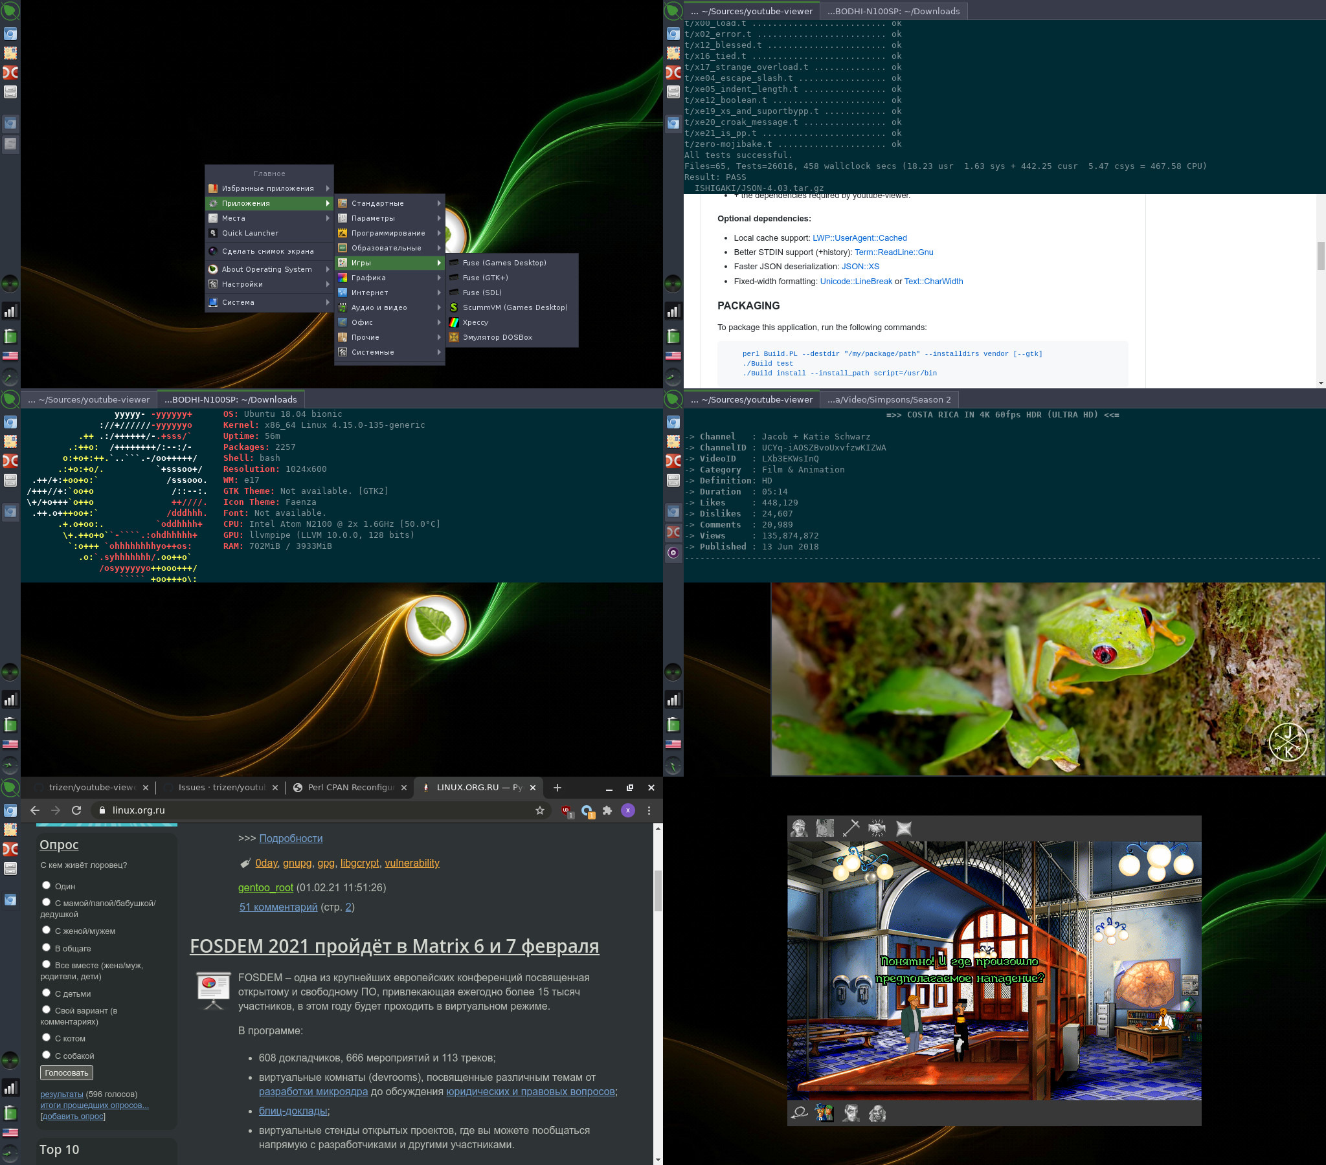Viewport: 1326px width, 1165px height.
Task: Select the photo verb icon in the game toolbar
Action: tap(824, 828)
